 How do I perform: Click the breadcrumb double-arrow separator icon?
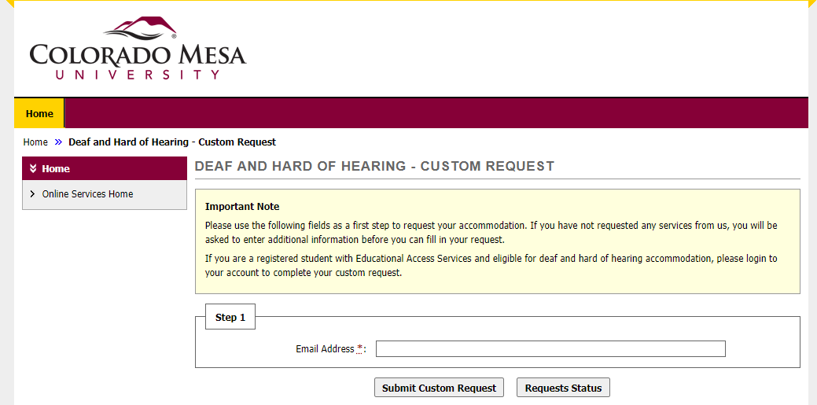pyautogui.click(x=58, y=142)
